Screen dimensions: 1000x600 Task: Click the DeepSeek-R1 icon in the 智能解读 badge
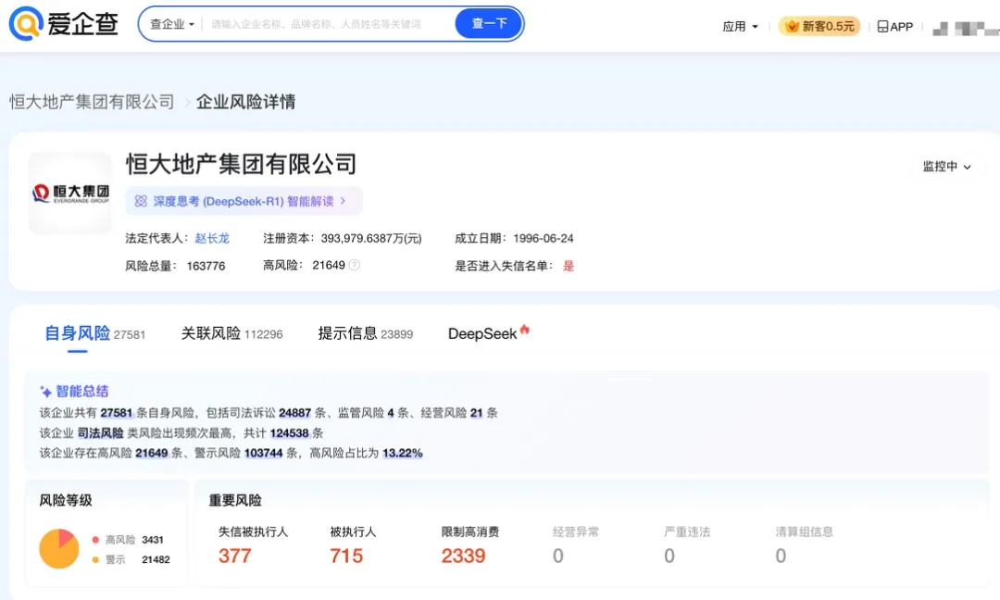(141, 201)
